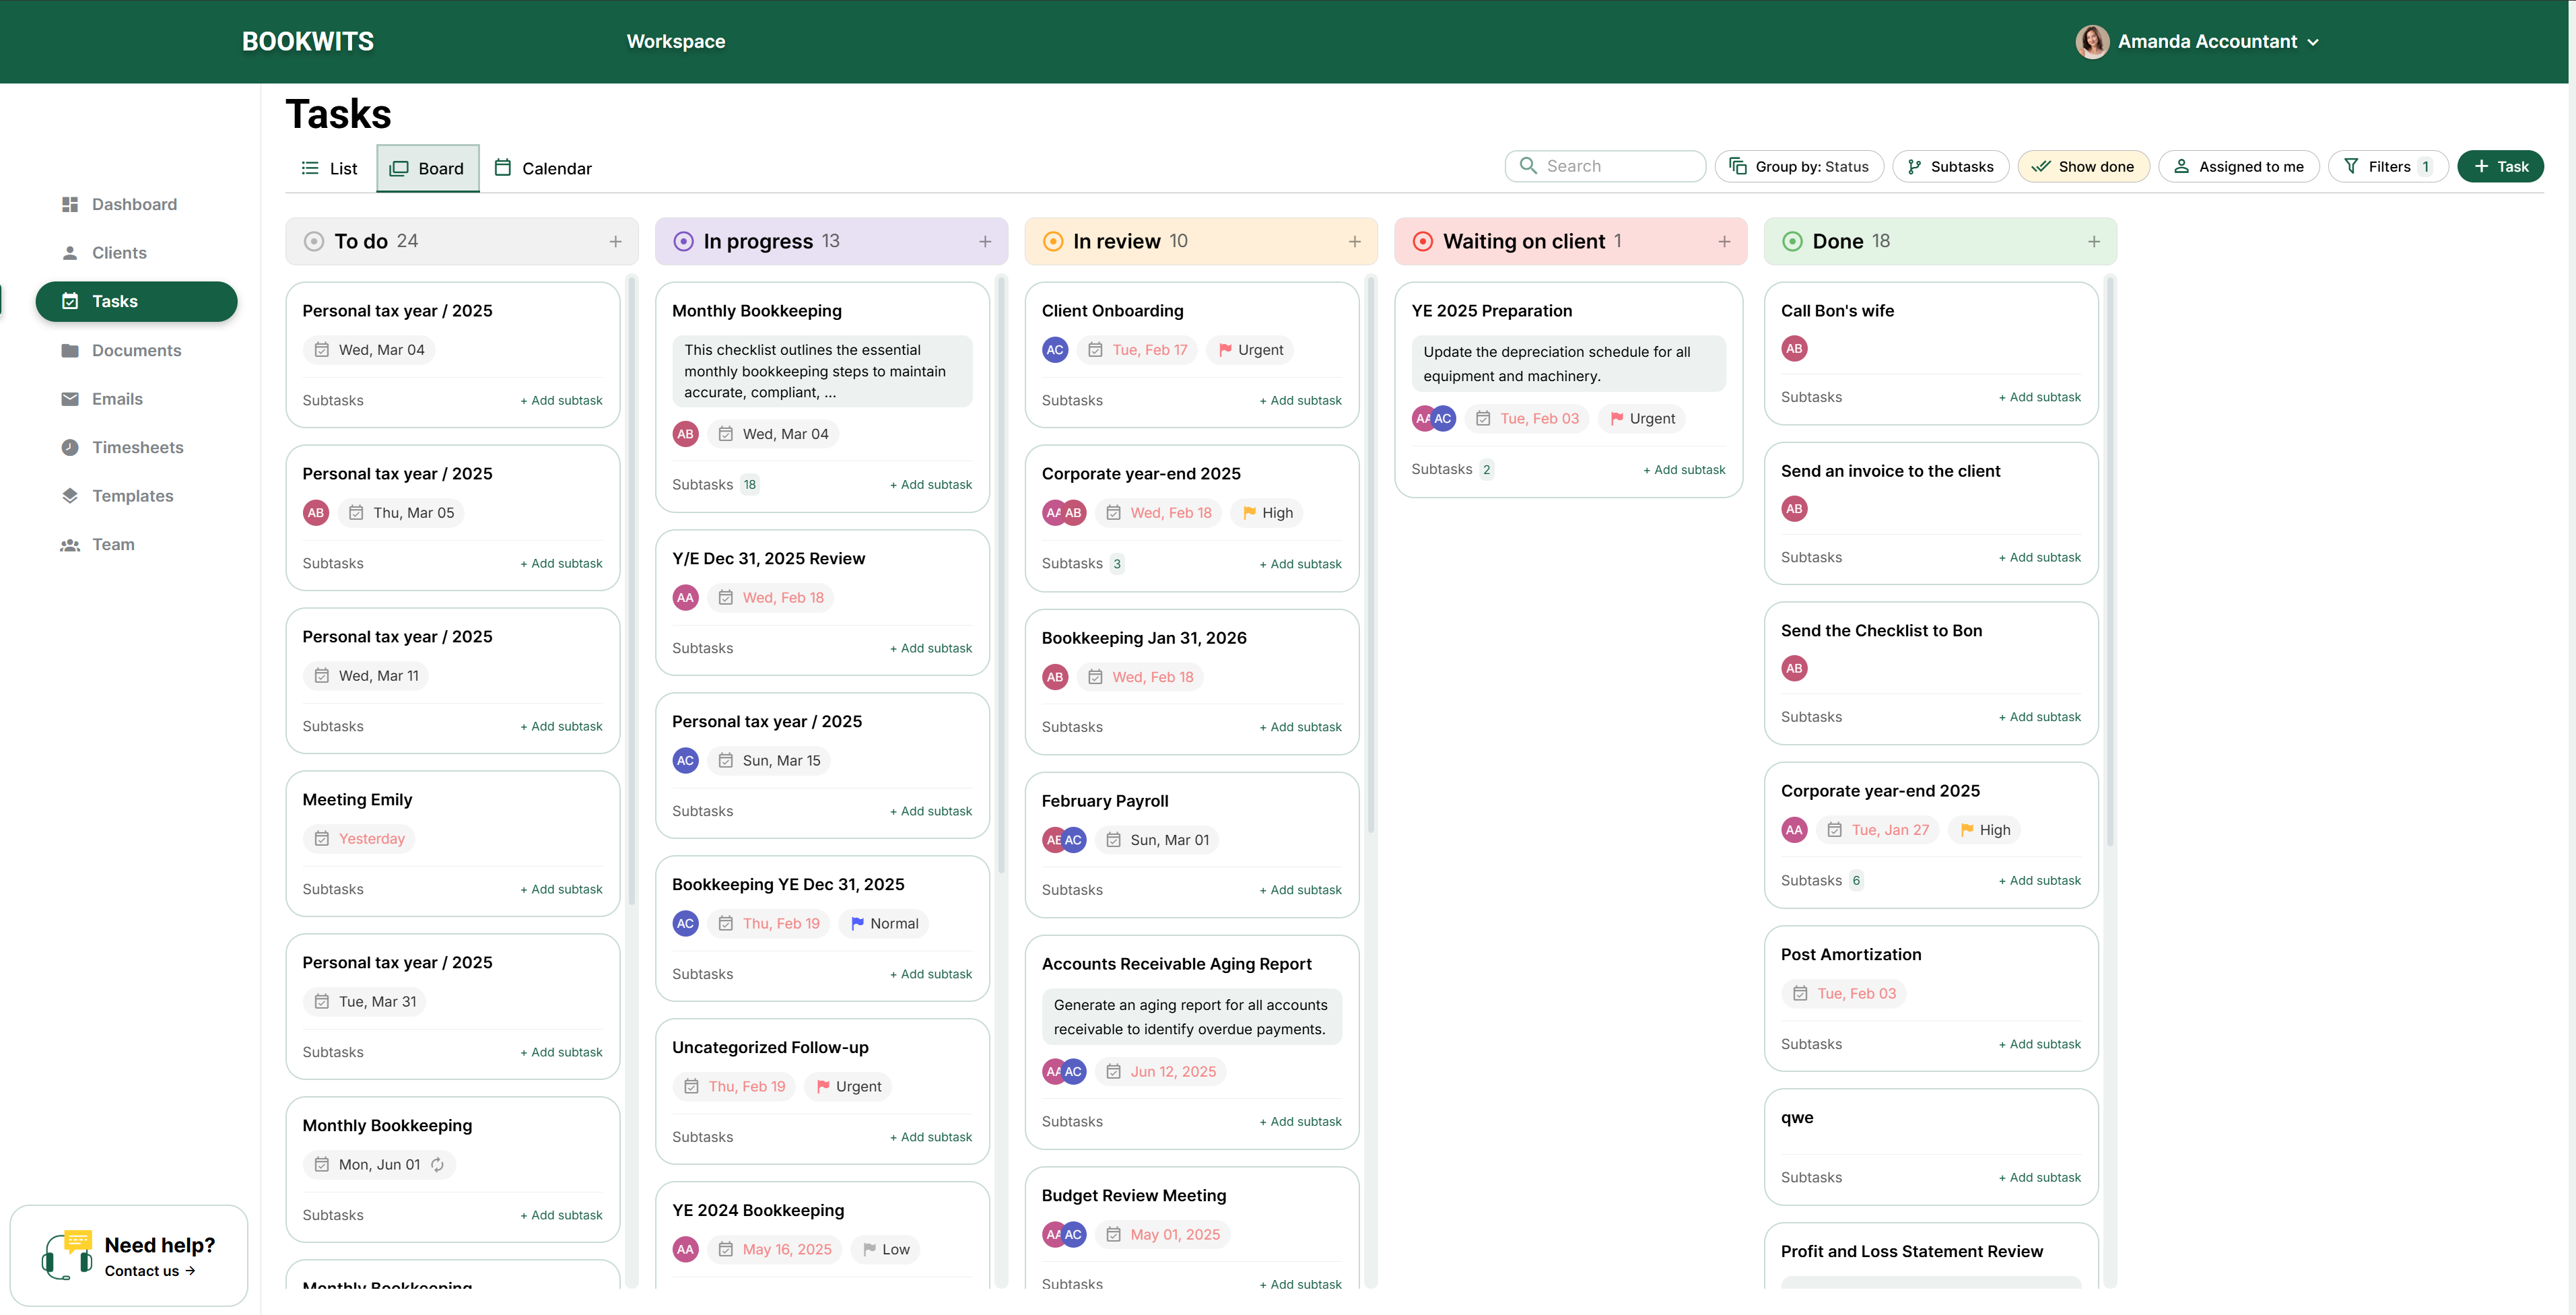
Task: Open Normal priority on Bookkeeping YE Dec 31, 2025
Action: (x=883, y=924)
